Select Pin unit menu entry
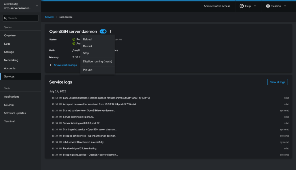The width and height of the screenshot is (296, 170). point(88,70)
